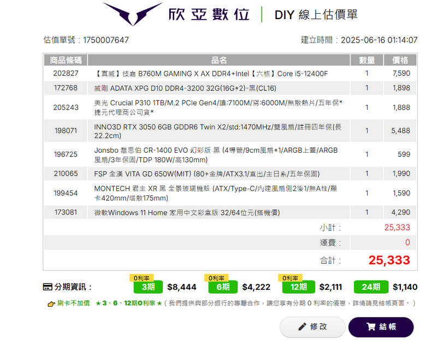
Task: Click the 0利率 tag above 6期
Action: coord(216,278)
